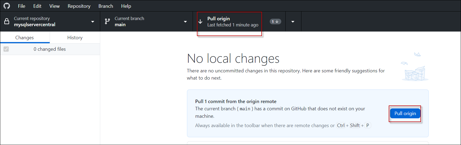Image resolution: width=461 pixels, height=145 pixels.
Task: Expand the Current repository dropdown arrow
Action: coord(93,22)
